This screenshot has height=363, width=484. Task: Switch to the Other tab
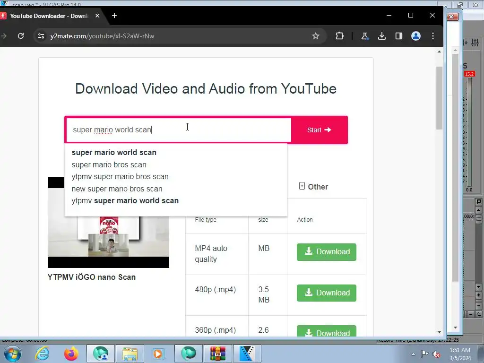coord(314,187)
